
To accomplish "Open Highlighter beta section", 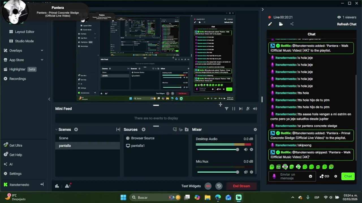I will pos(20,69).
